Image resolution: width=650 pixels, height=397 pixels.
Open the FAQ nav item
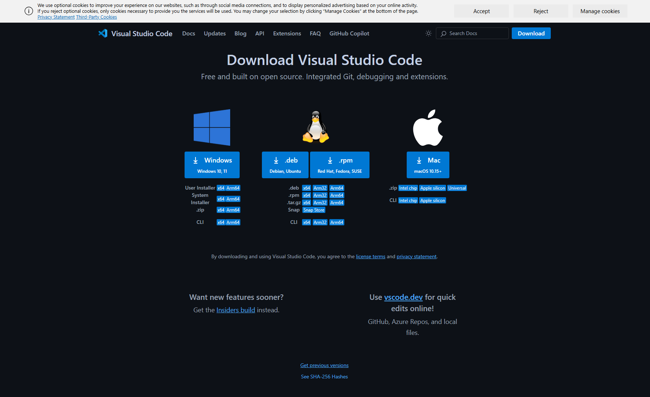(315, 33)
